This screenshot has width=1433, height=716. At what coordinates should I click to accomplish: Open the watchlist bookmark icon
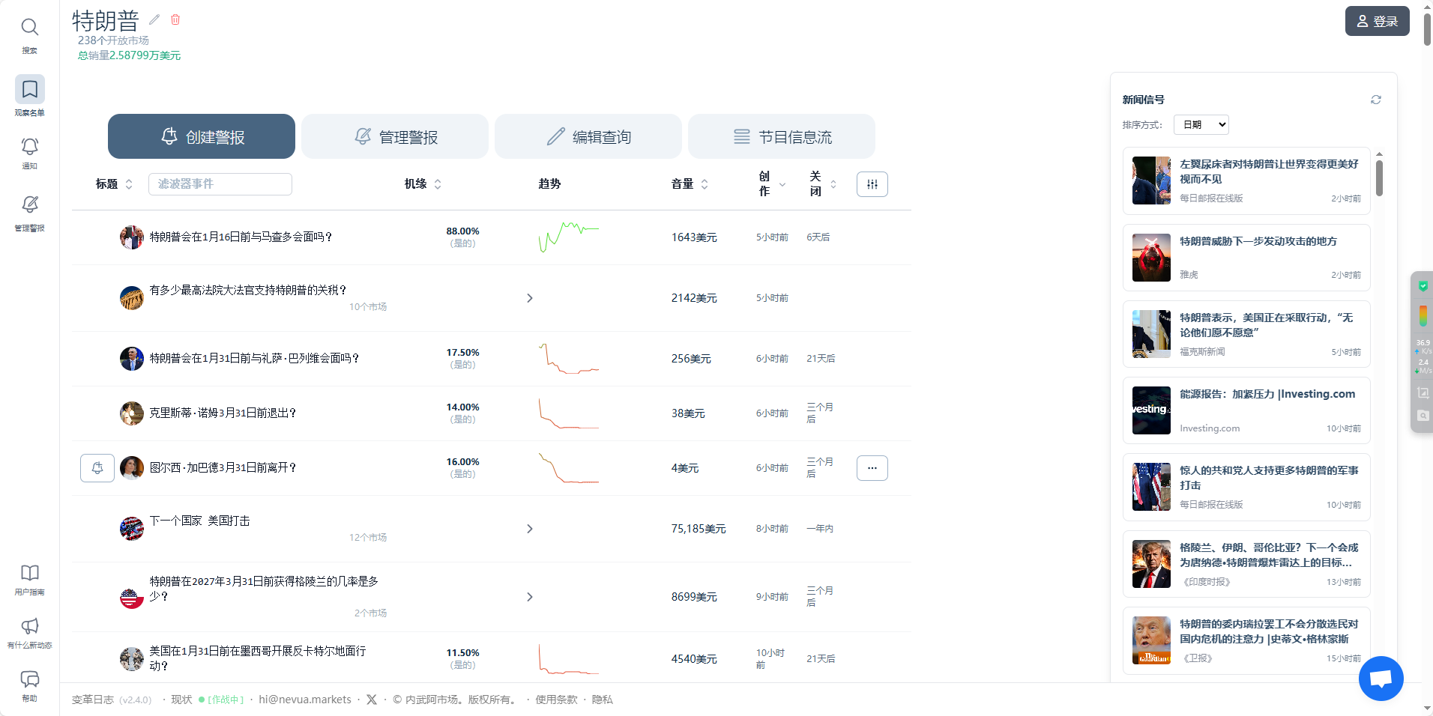(29, 90)
